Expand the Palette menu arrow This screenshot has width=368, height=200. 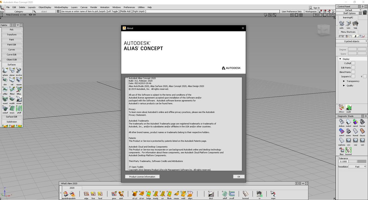17,25
